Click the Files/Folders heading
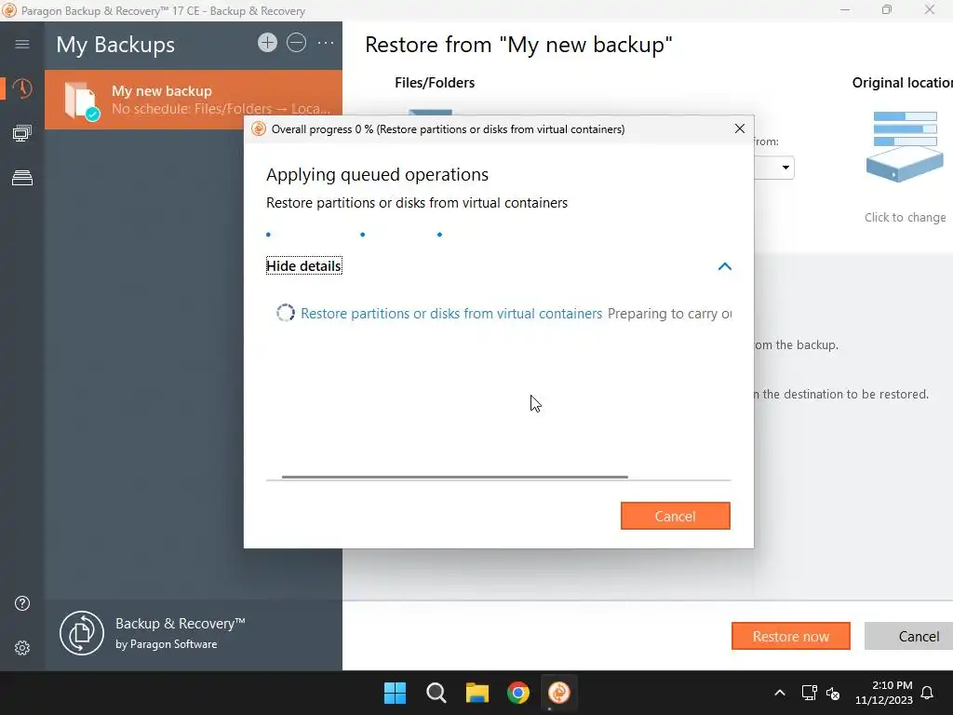The width and height of the screenshot is (953, 715). click(435, 83)
